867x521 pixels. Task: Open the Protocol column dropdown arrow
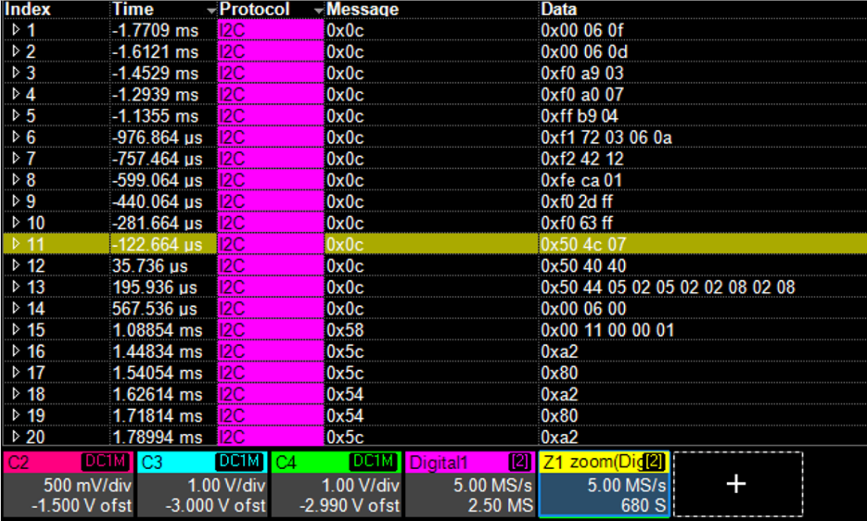pyautogui.click(x=319, y=11)
